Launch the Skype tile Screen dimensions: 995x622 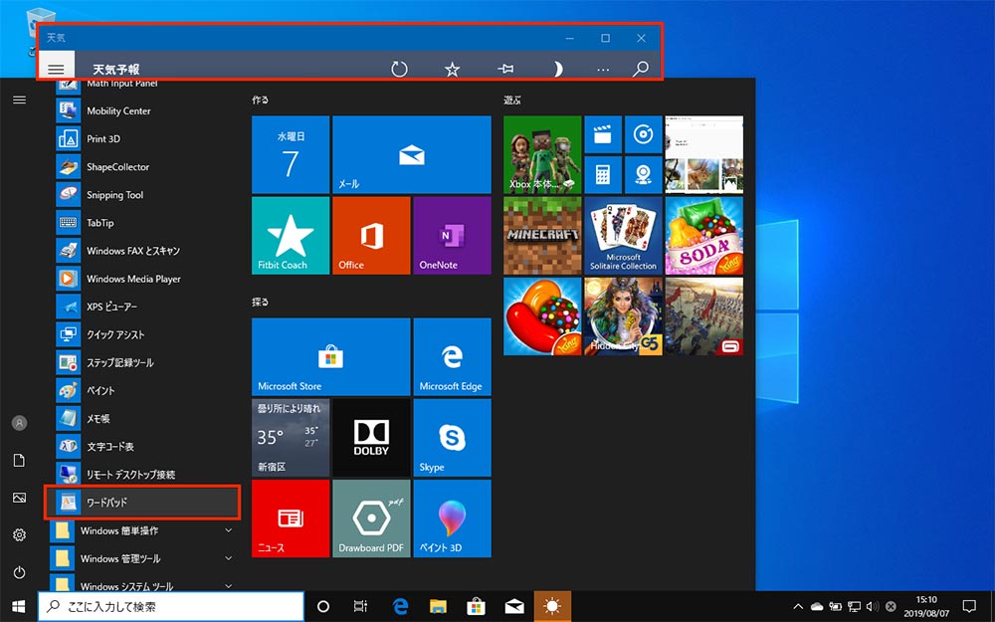pos(452,437)
